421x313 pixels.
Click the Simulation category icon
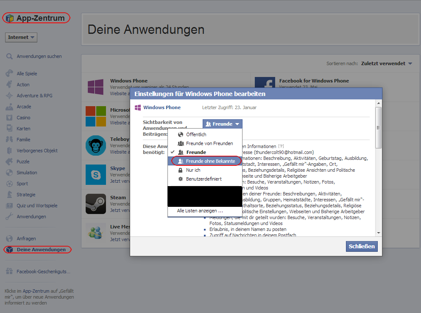click(9, 172)
